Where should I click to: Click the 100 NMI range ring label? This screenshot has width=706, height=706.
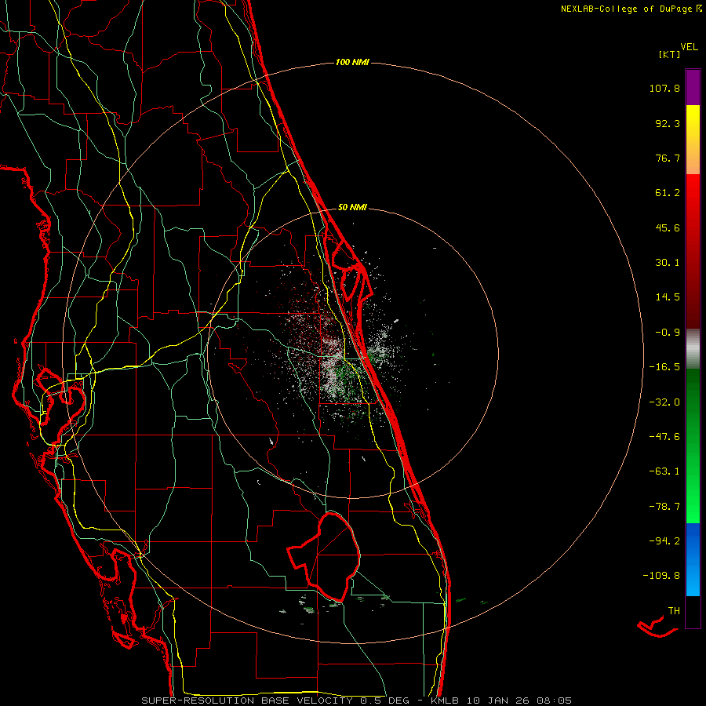point(352,62)
